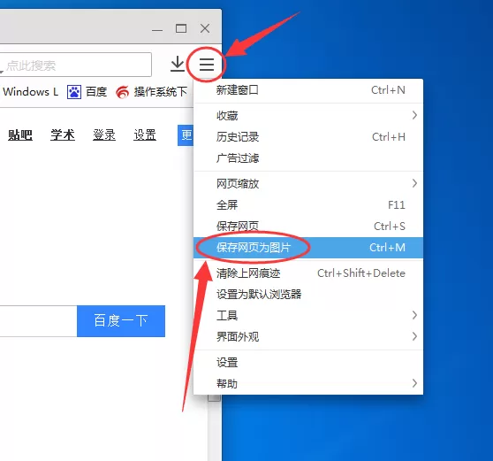Focus the 点此搜索 search box
This screenshot has width=493, height=461.
(x=75, y=65)
